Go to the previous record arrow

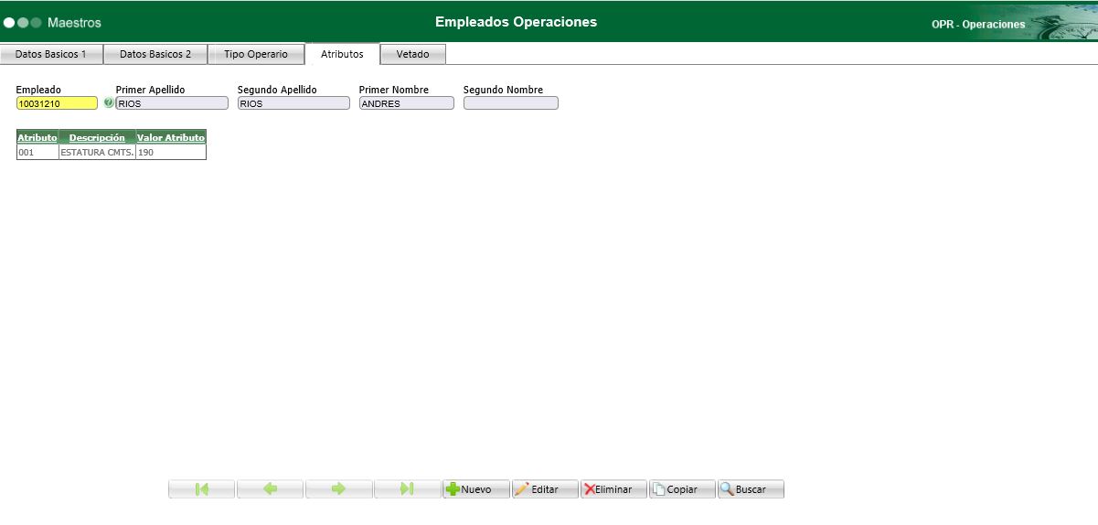coord(271,489)
